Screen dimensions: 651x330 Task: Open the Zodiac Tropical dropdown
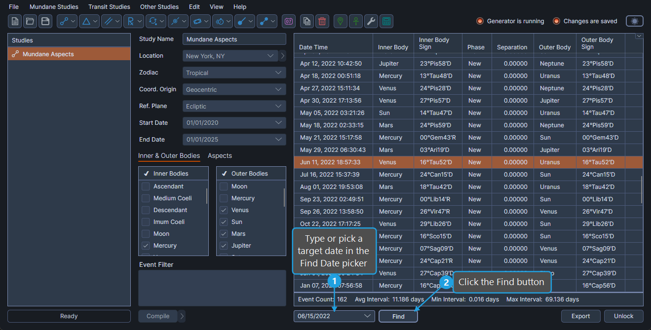pyautogui.click(x=234, y=73)
